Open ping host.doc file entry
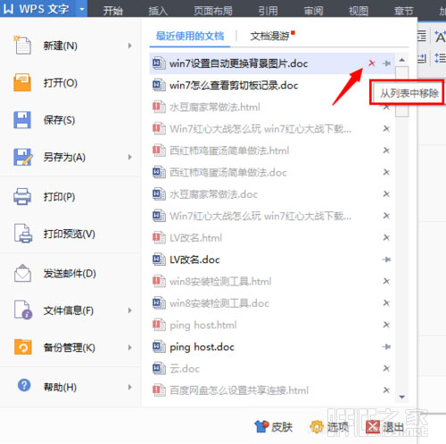Image resolution: width=446 pixels, height=444 pixels. click(272, 347)
